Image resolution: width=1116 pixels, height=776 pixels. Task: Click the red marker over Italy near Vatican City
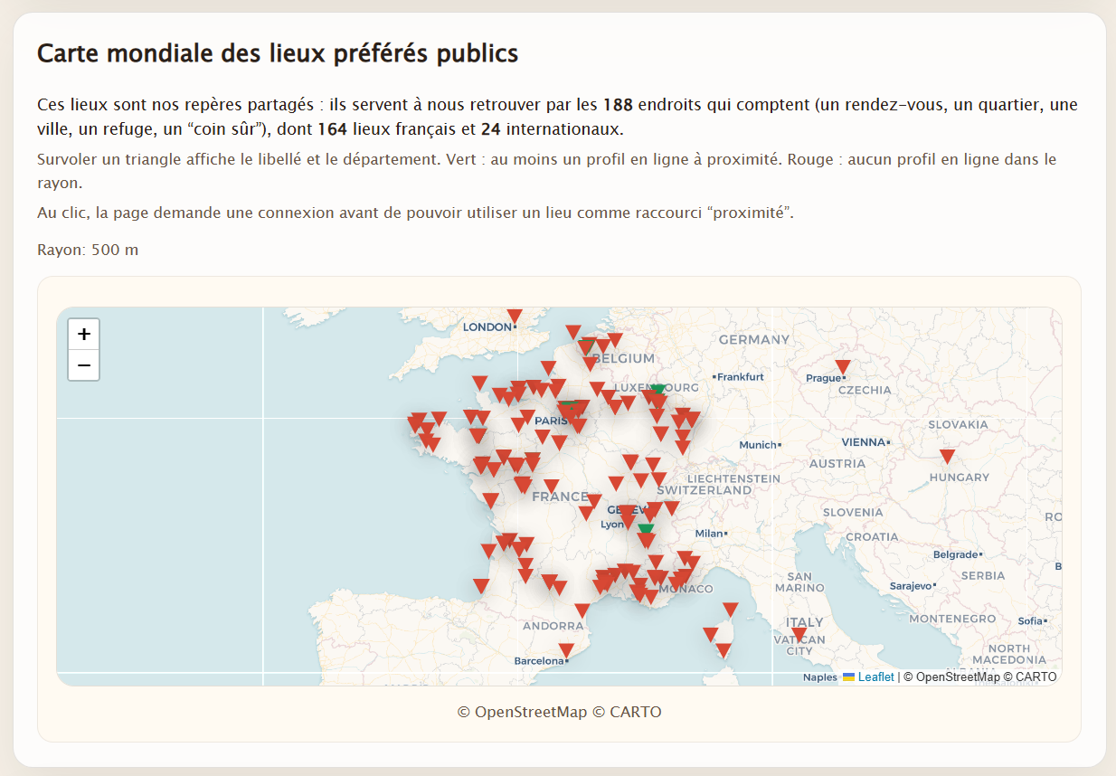(x=799, y=635)
